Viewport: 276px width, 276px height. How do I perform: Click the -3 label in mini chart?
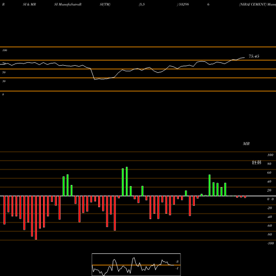coord(177,262)
